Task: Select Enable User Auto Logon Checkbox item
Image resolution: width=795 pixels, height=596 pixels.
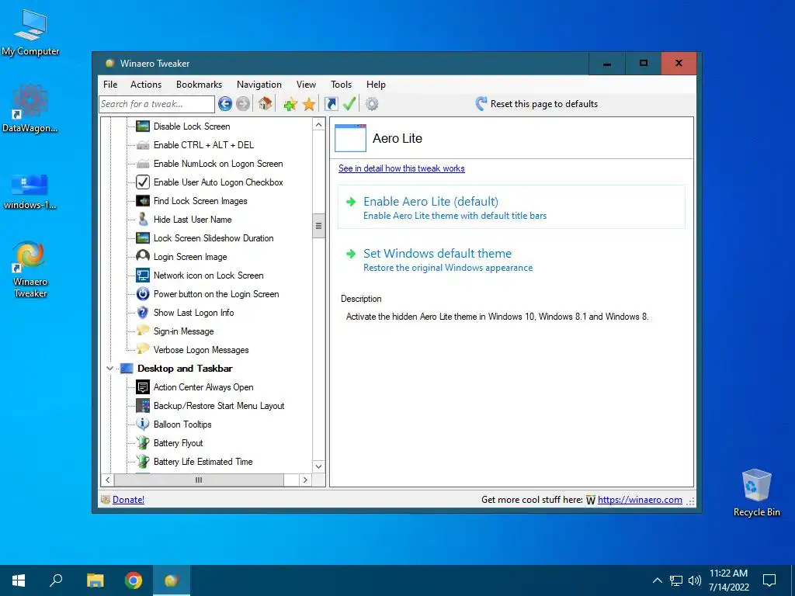Action: 218,182
